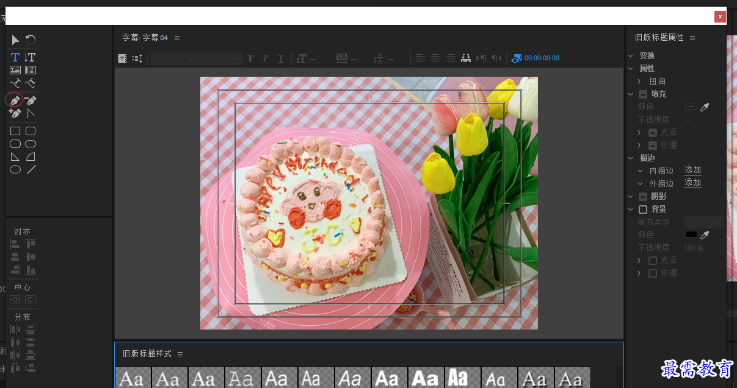Click the 00:00:00:00 timecode
737x388 pixels.
pos(542,58)
